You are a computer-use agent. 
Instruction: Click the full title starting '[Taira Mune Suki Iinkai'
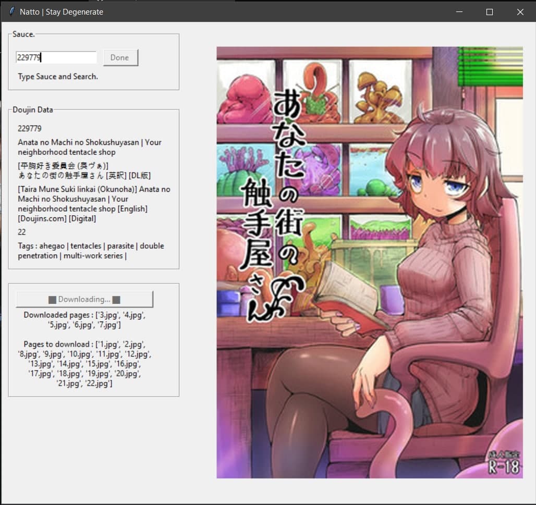click(x=94, y=204)
